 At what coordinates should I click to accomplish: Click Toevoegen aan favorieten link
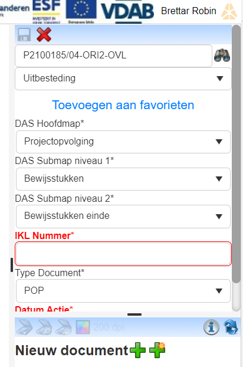coord(123,105)
